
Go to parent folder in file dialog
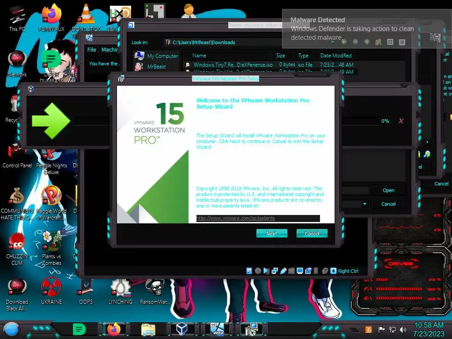[367, 42]
